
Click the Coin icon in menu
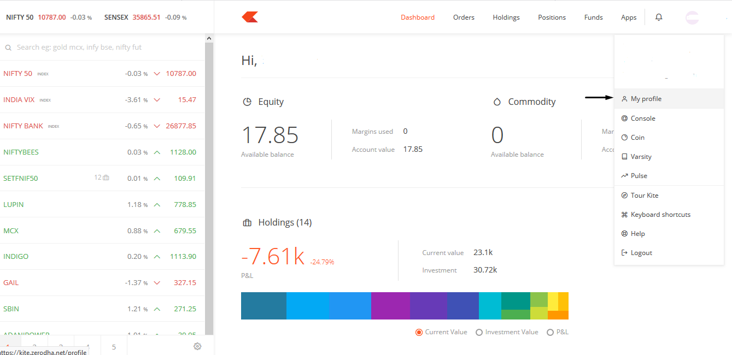click(x=624, y=137)
